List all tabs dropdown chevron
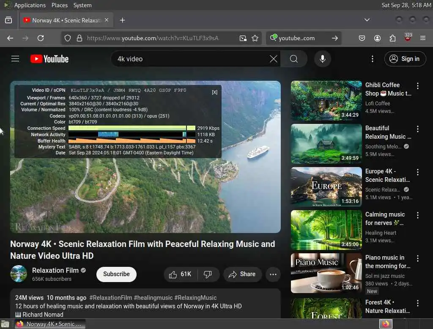This screenshot has height=329, width=433. click(367, 20)
